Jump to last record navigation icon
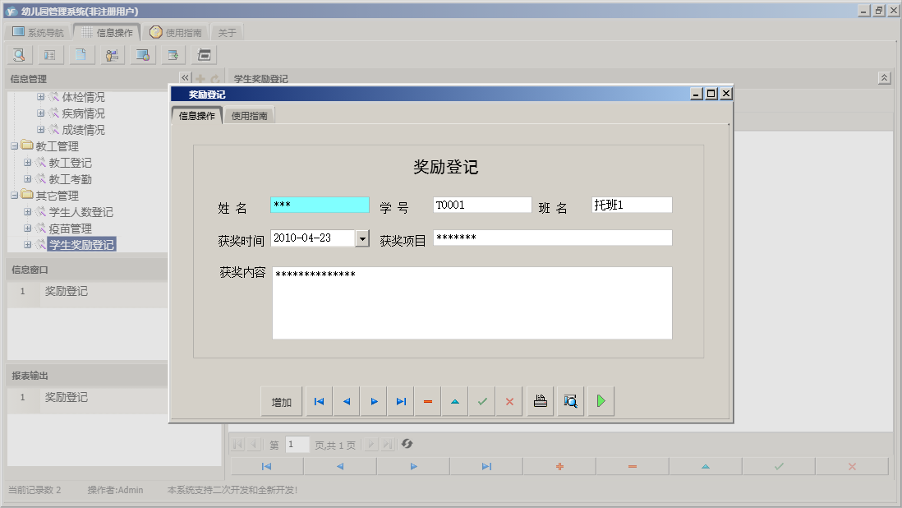Screen dimensions: 902x508 [400, 401]
